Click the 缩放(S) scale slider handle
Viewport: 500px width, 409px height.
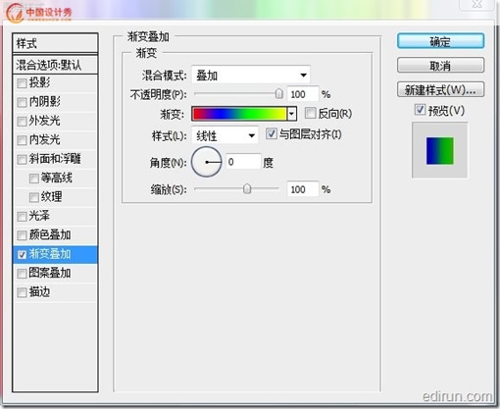[x=247, y=188]
